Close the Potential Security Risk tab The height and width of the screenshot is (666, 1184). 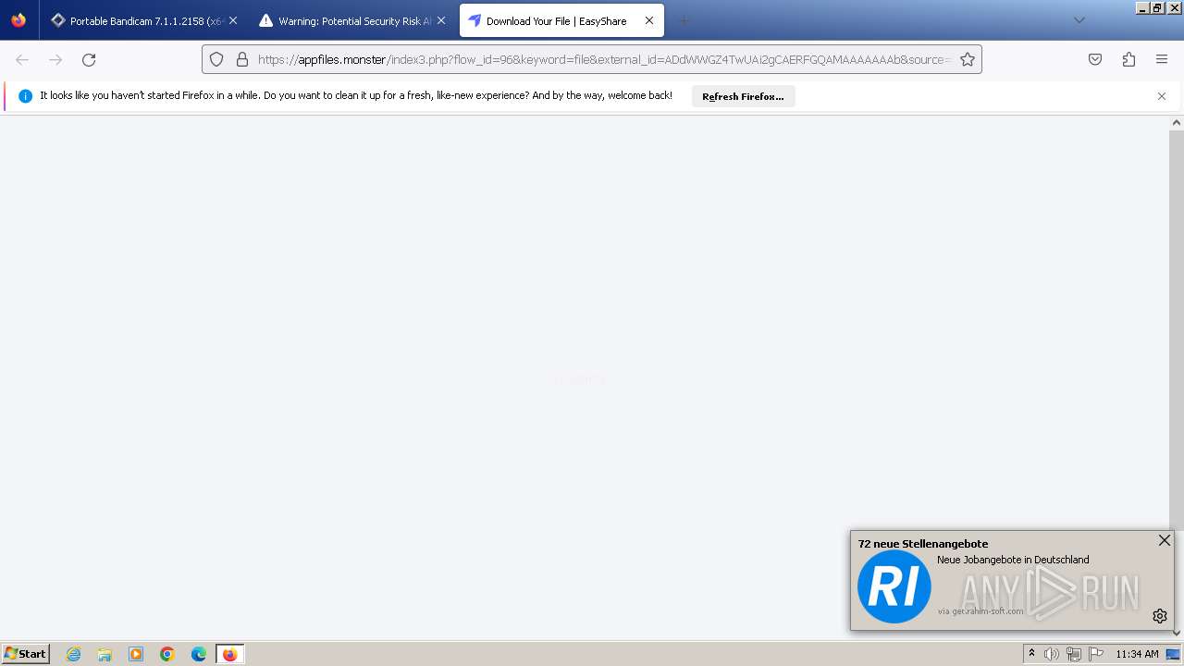click(441, 20)
